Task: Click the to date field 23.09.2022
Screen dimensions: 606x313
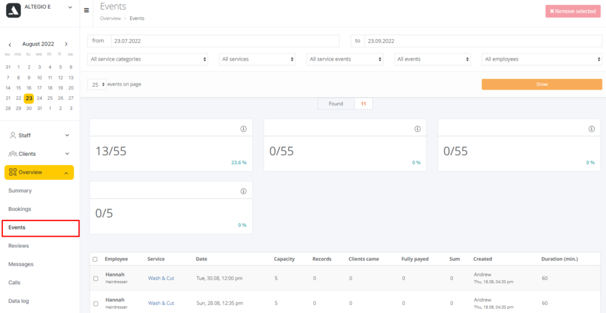Action: click(483, 41)
